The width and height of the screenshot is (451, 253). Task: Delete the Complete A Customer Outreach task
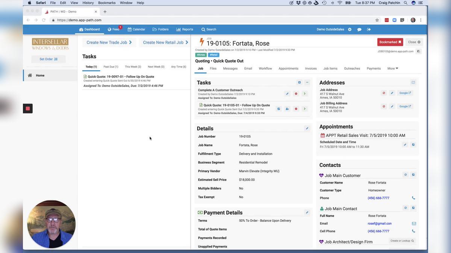[x=296, y=94]
